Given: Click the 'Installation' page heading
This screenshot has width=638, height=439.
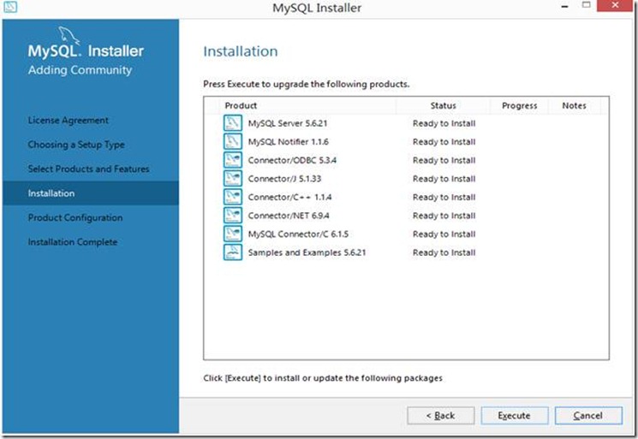Looking at the screenshot, I should (241, 51).
